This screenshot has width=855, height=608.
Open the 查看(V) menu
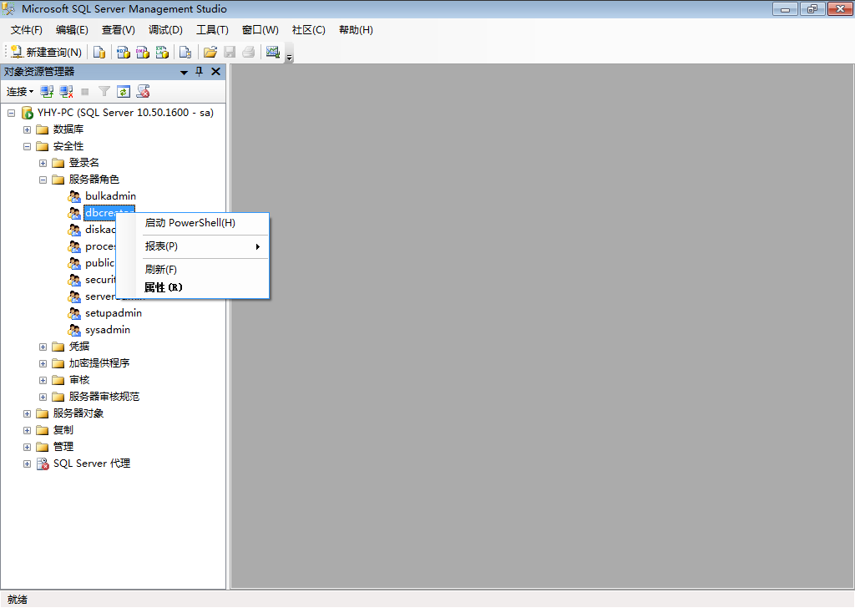point(119,30)
